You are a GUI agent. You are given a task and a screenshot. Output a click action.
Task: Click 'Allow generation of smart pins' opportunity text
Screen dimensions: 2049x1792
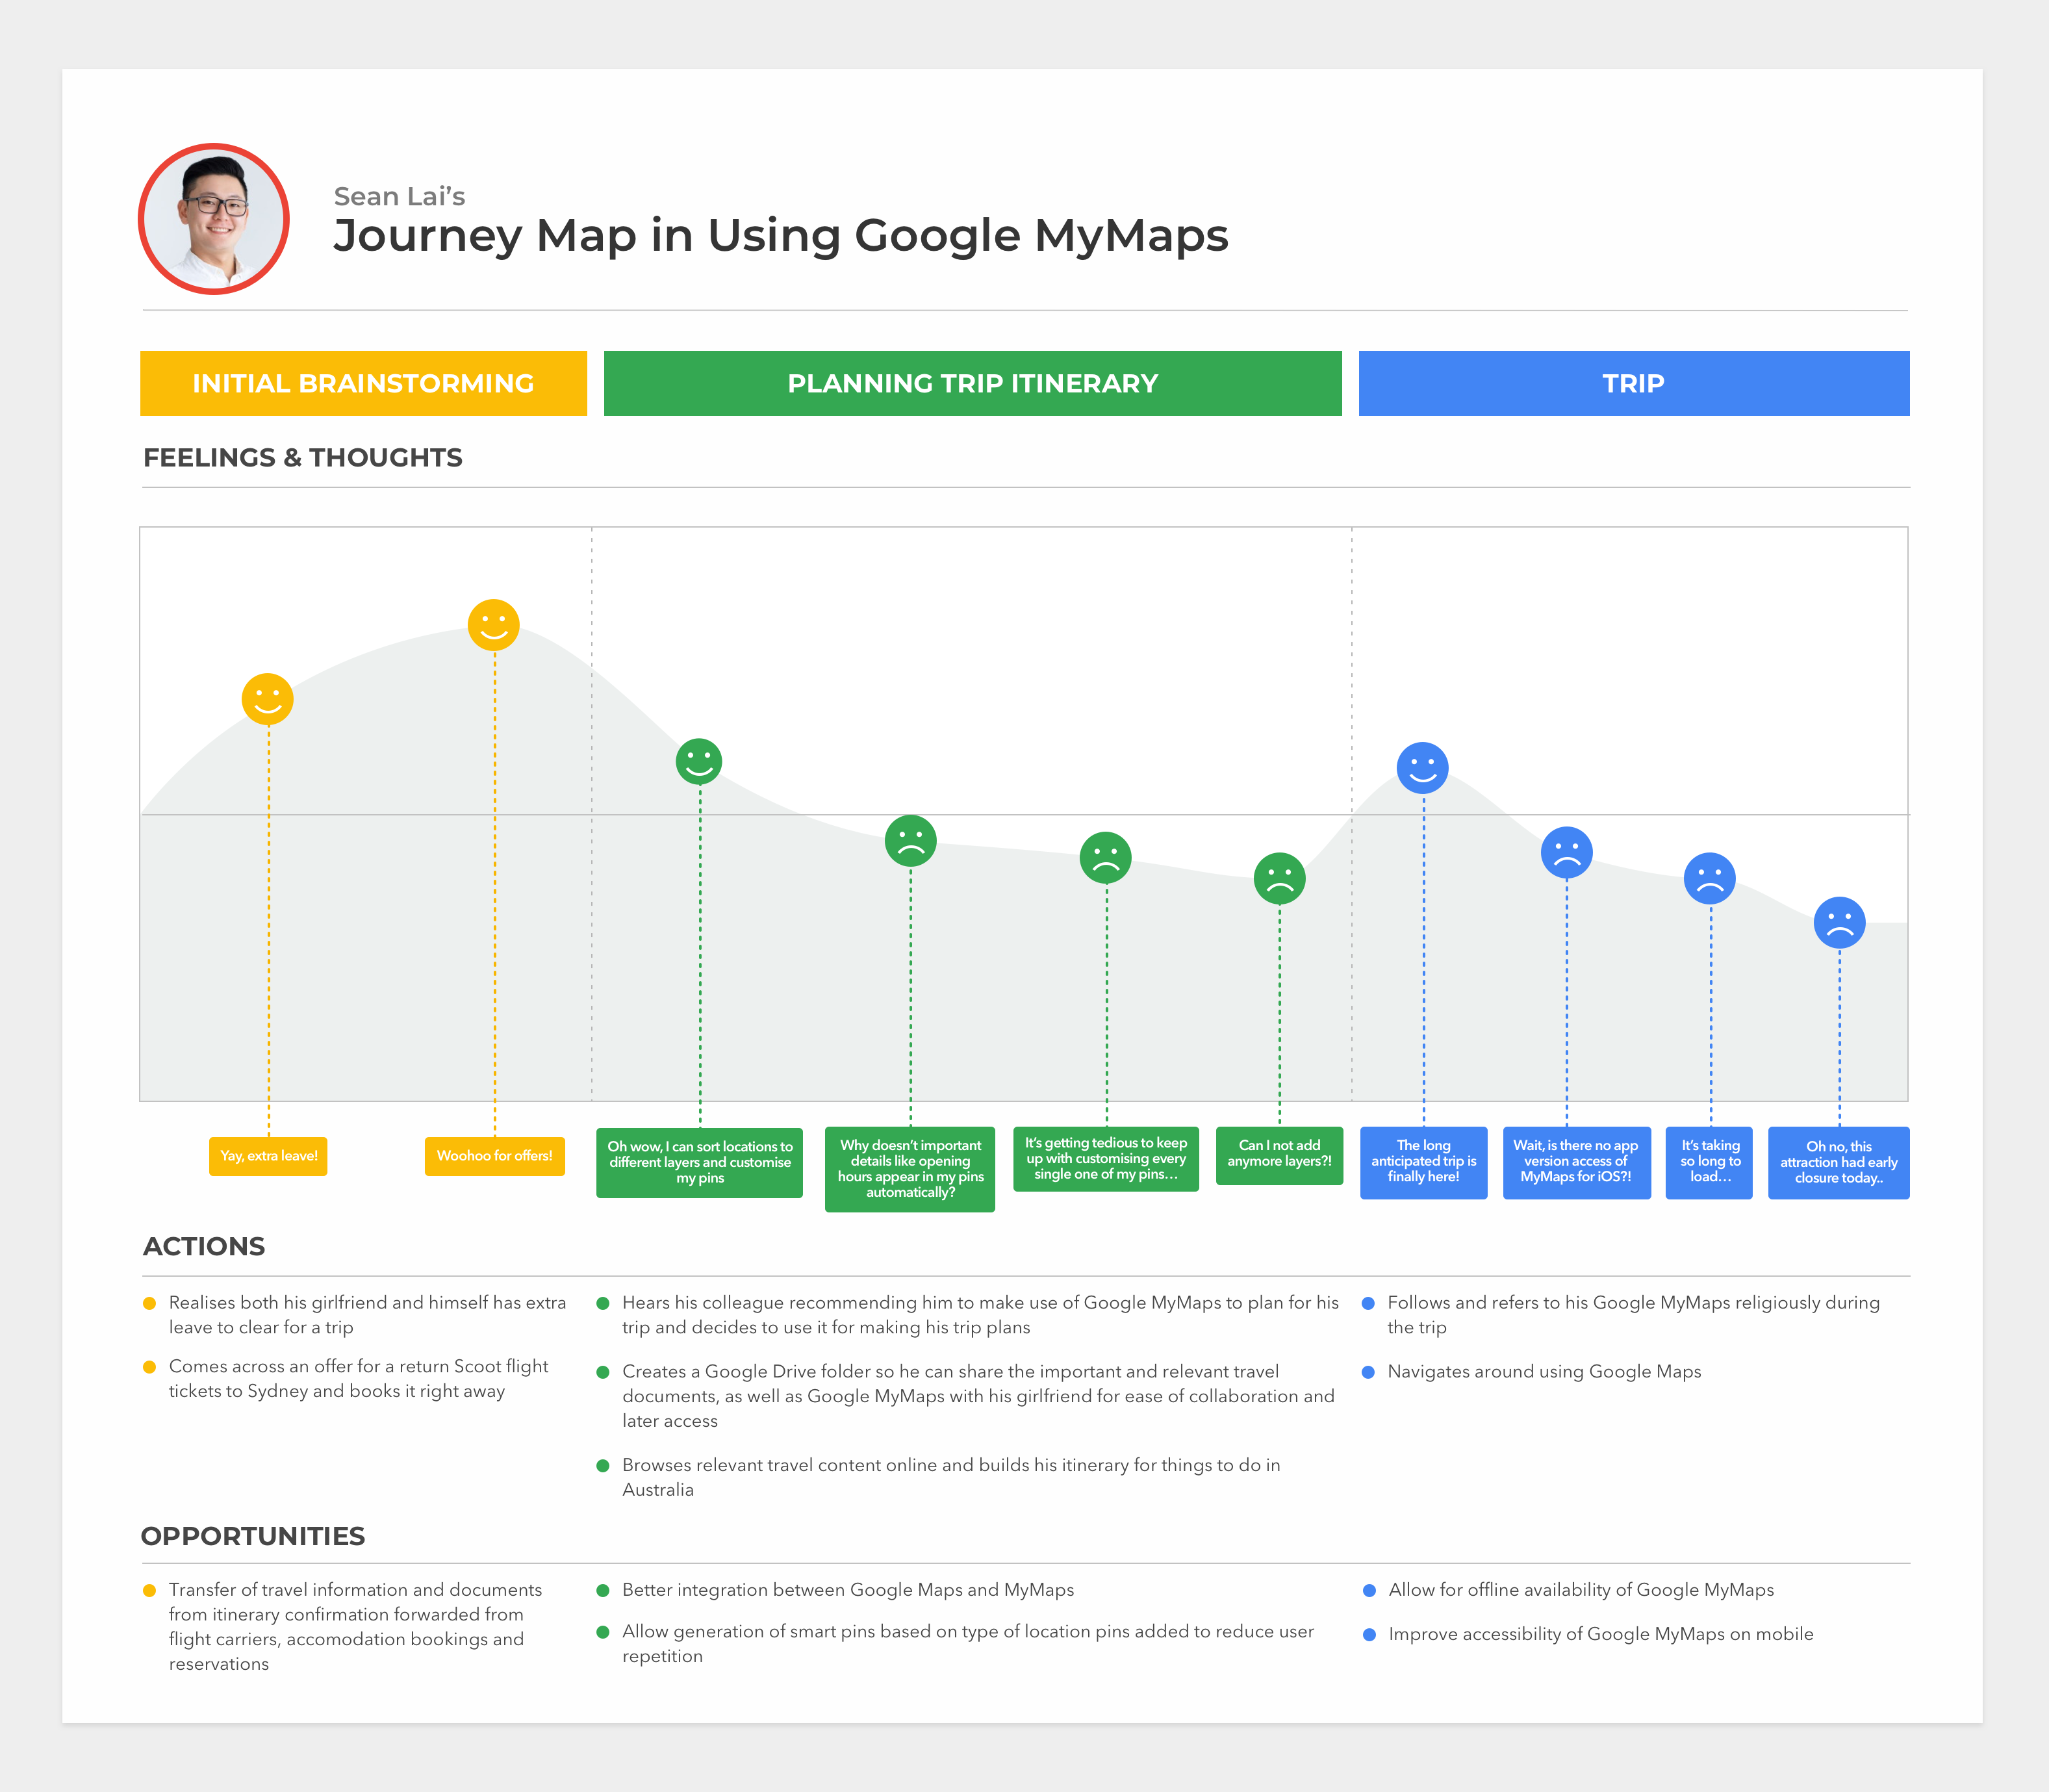click(x=968, y=1644)
